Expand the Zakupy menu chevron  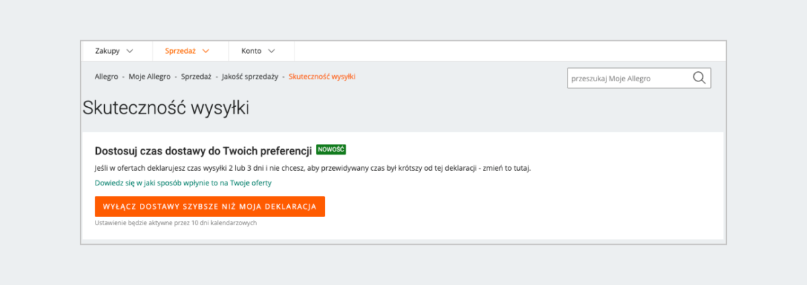click(x=130, y=51)
